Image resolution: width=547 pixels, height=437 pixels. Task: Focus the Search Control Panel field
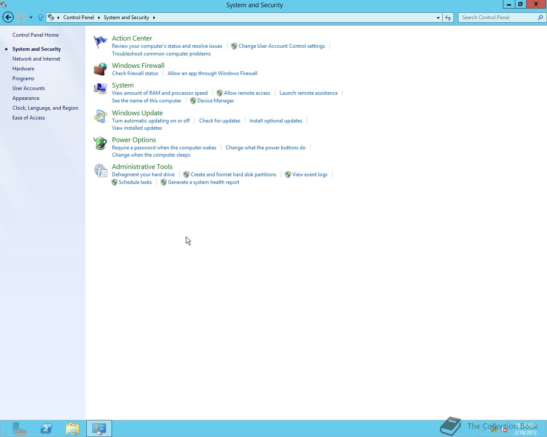498,17
